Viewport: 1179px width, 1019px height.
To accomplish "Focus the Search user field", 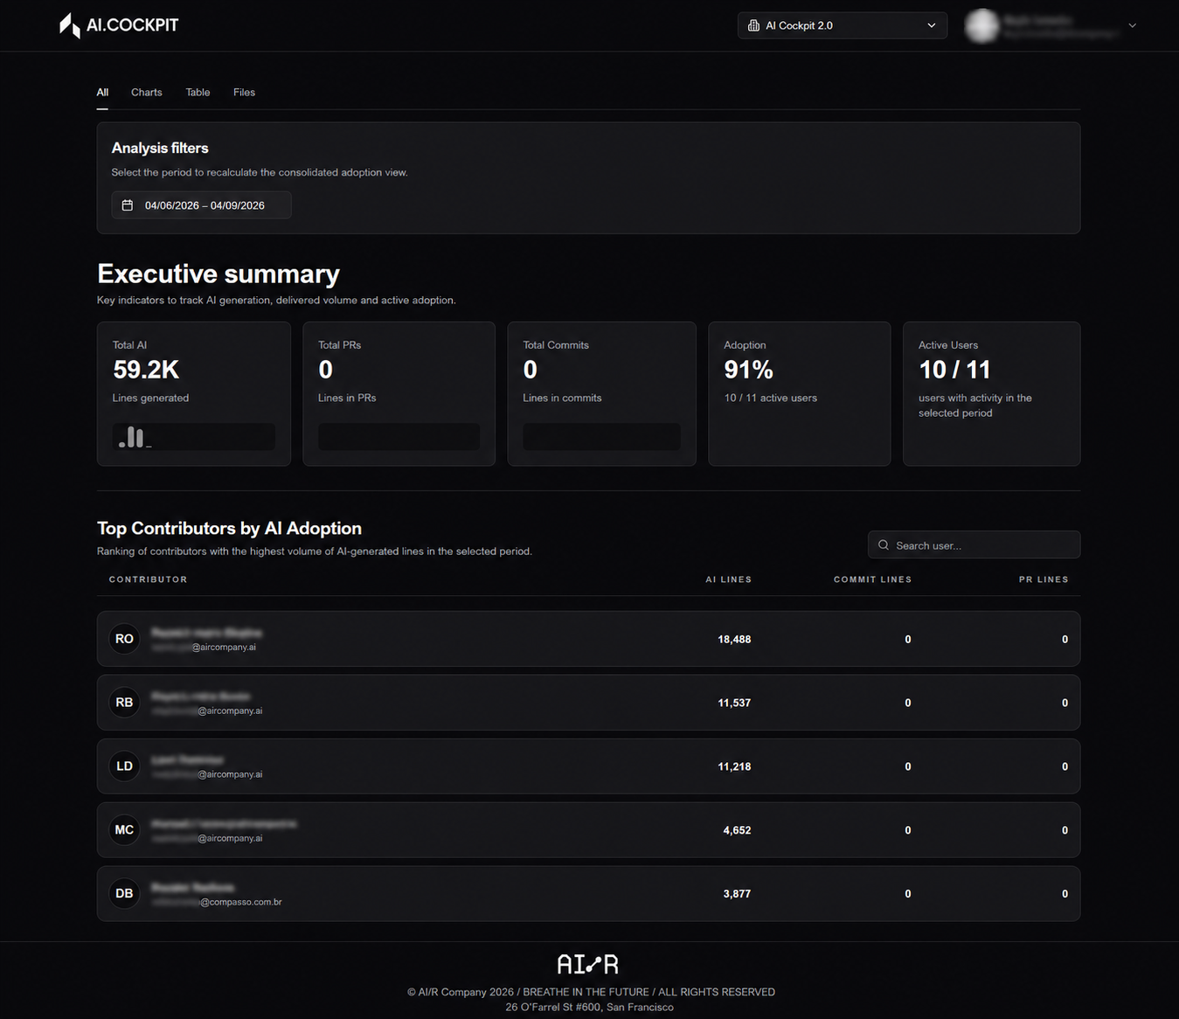I will (974, 544).
